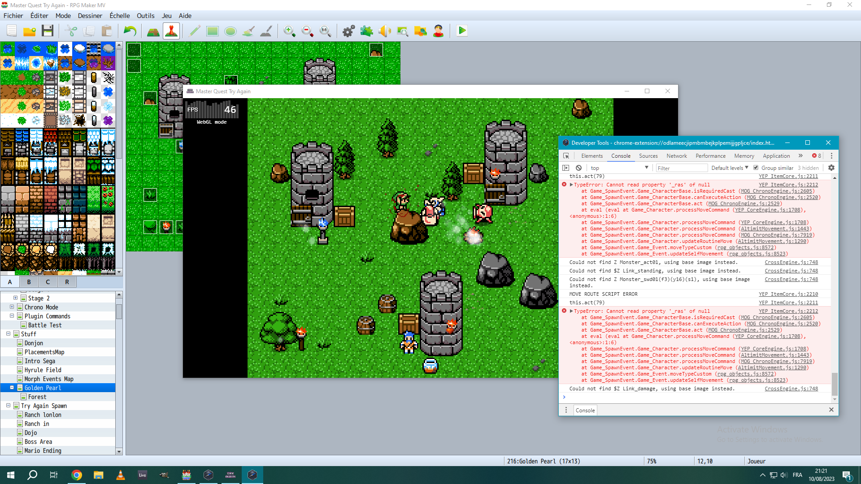The image size is (861, 484).
Task: Switch to tileset tab B
Action: (x=29, y=282)
